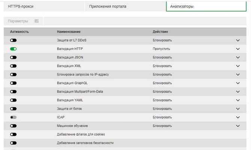Expand the ICAP row chevron
This screenshot has height=150, width=251.
tap(238, 117)
